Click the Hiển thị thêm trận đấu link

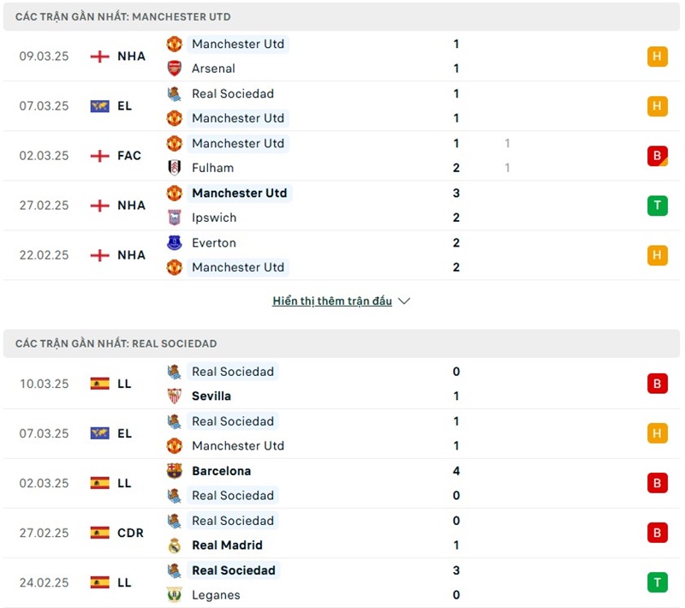[334, 301]
